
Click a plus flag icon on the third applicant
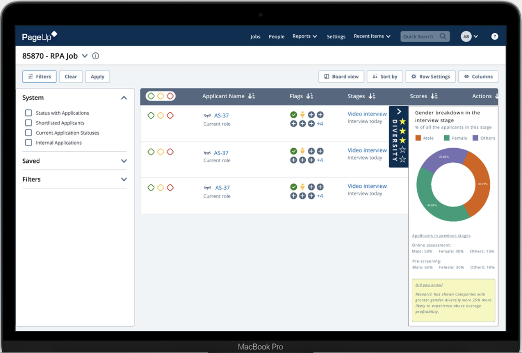point(311,187)
